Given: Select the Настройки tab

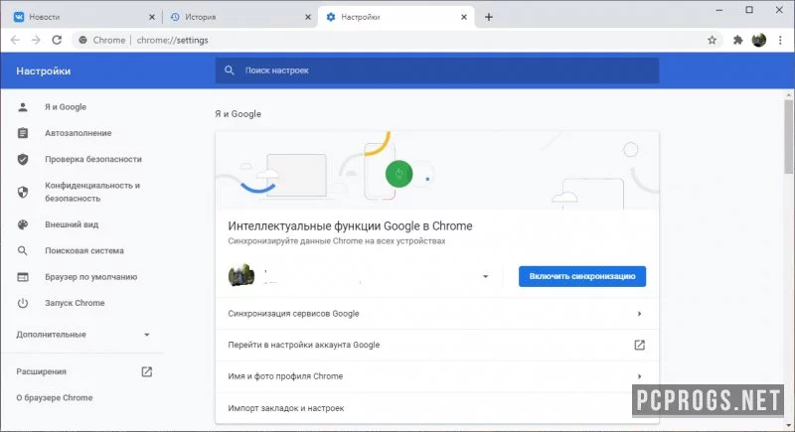Looking at the screenshot, I should point(396,17).
